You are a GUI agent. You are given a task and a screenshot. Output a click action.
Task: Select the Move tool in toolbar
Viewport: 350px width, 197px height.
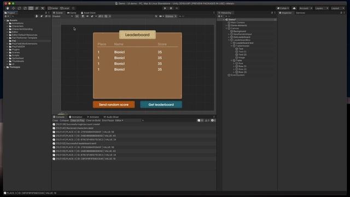13,8
